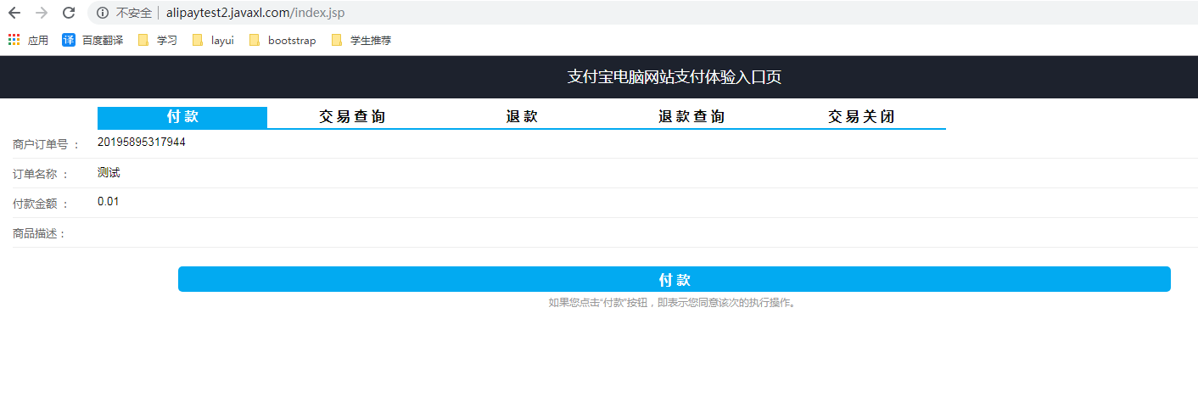Open the site security info icon
Viewport: 1198px width, 397px height.
[x=103, y=13]
